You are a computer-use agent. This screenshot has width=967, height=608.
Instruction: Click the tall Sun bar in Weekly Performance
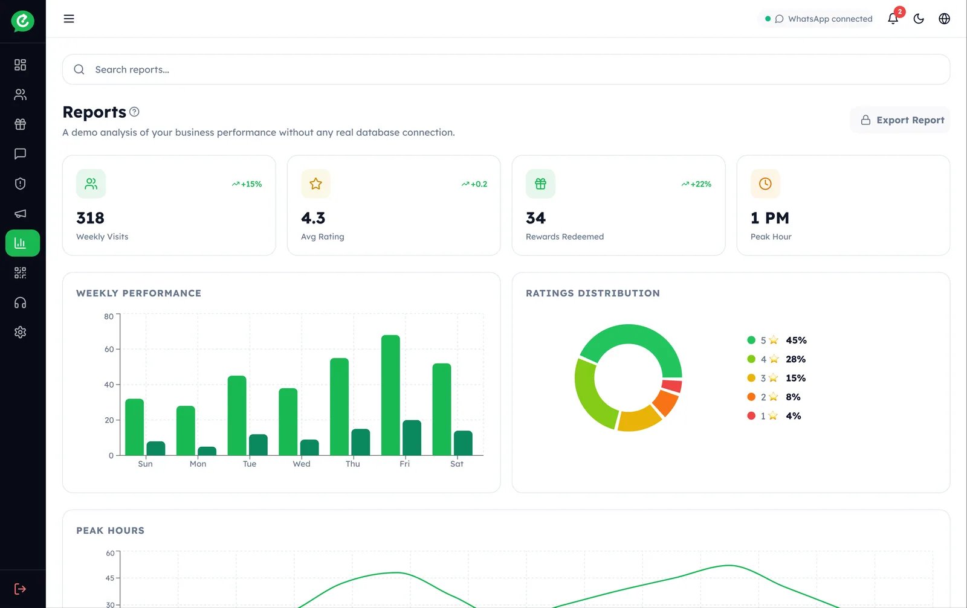pos(134,427)
